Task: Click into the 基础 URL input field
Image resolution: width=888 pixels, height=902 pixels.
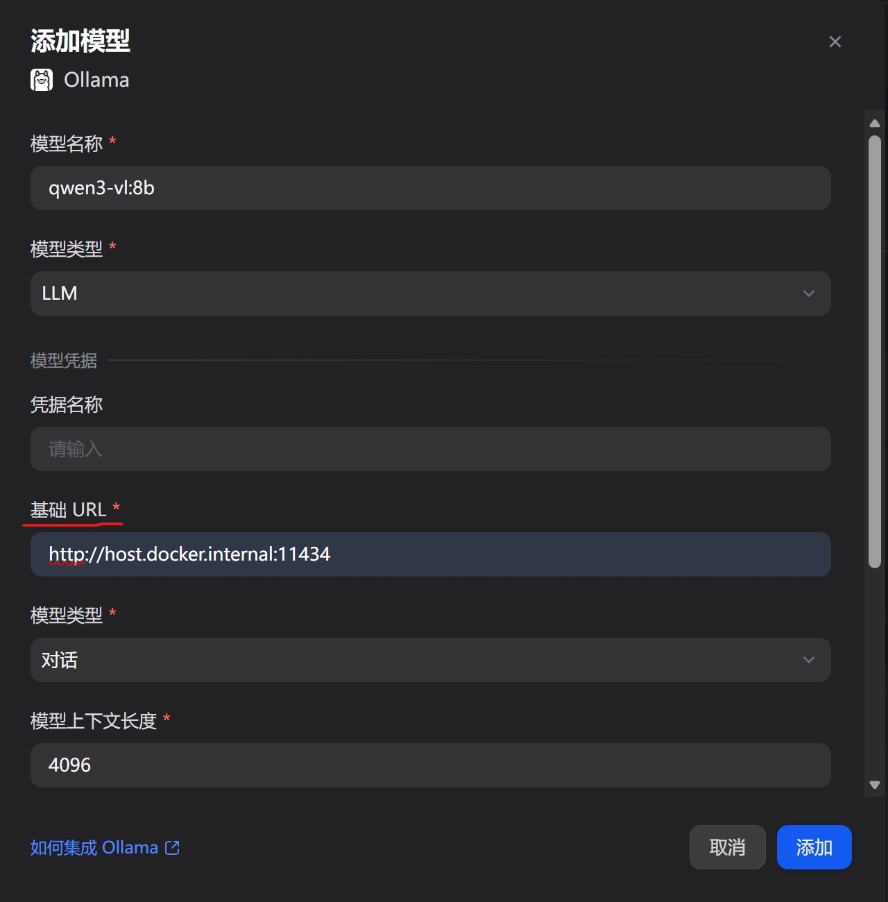Action: click(x=430, y=554)
